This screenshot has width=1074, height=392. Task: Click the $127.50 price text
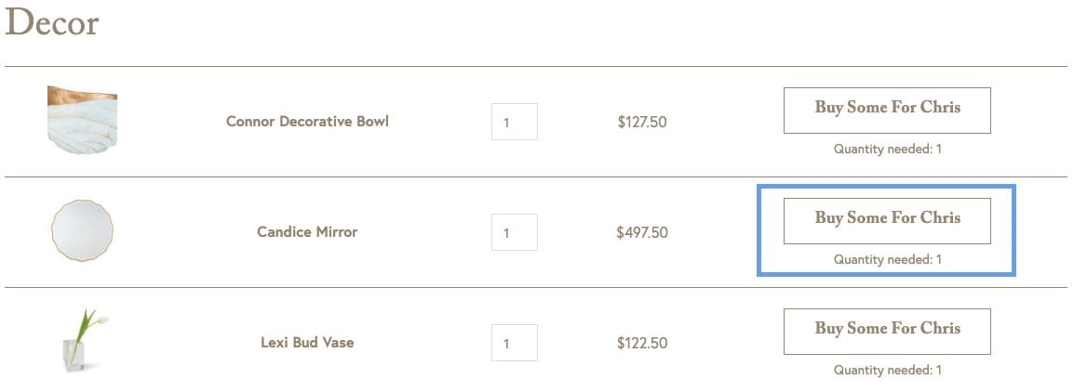click(x=642, y=123)
